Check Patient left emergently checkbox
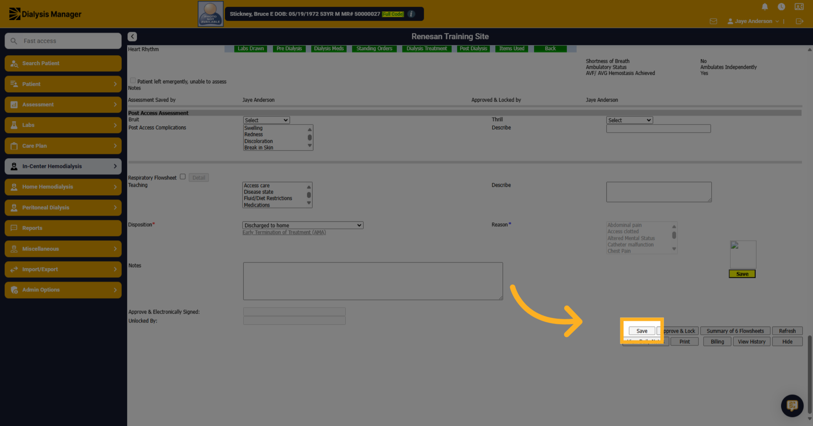Screen dimensions: 813x426 tap(133, 80)
